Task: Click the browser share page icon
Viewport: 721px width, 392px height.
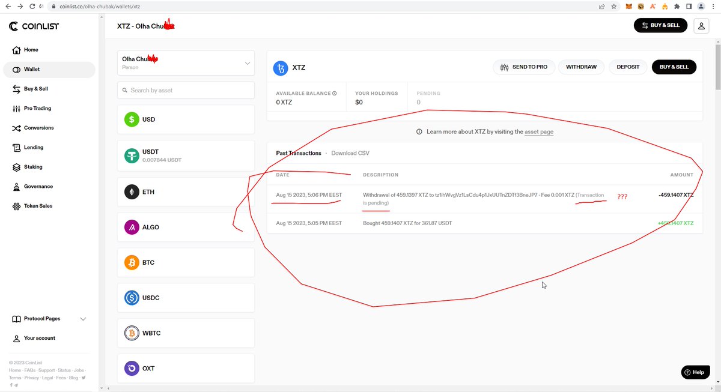Action: [x=601, y=7]
